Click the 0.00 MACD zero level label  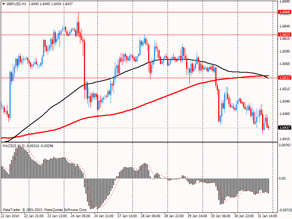[x=282, y=178]
